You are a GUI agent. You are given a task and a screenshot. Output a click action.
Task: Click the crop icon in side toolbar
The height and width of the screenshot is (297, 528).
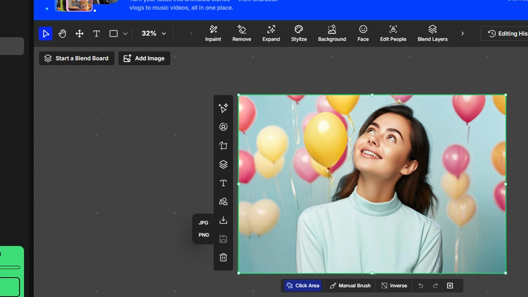click(x=223, y=146)
